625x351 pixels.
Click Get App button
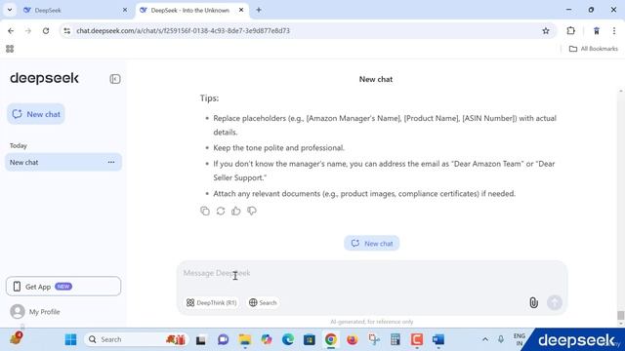(x=63, y=286)
